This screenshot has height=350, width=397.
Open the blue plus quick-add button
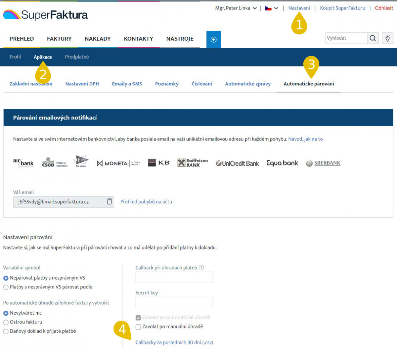tap(214, 39)
